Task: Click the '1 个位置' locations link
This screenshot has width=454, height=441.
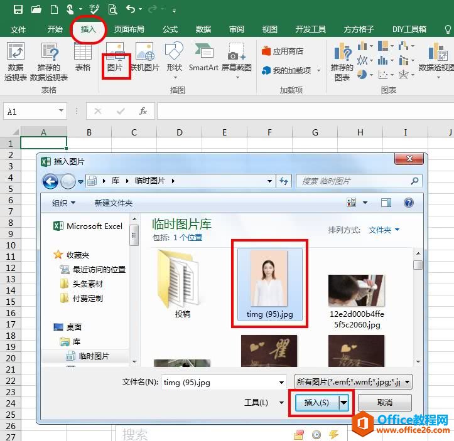Action: (188, 237)
